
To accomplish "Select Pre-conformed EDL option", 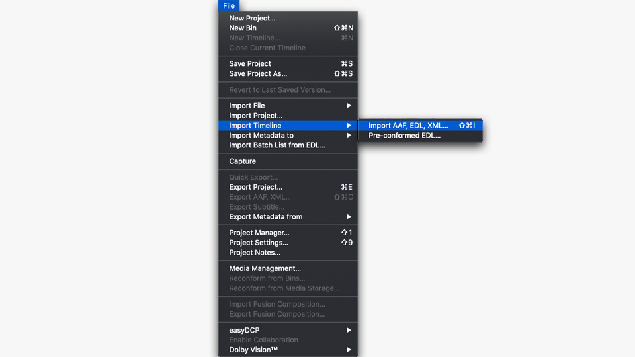I will [x=404, y=136].
